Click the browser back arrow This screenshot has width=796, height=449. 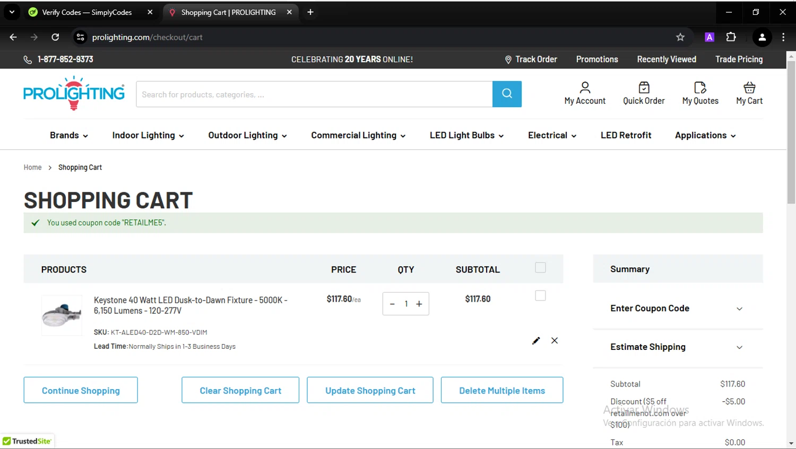[x=13, y=37]
